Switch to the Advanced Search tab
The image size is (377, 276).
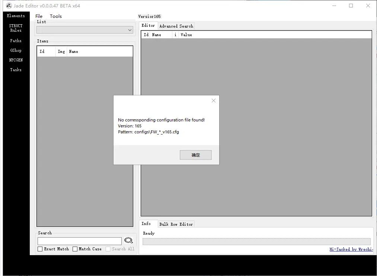[176, 26]
